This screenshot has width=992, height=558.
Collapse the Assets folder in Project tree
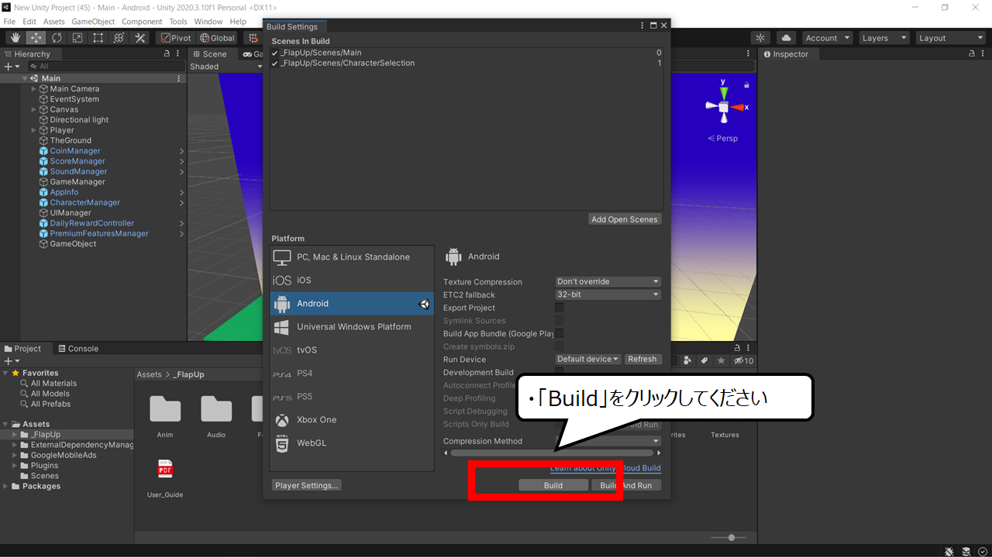pyautogui.click(x=6, y=425)
